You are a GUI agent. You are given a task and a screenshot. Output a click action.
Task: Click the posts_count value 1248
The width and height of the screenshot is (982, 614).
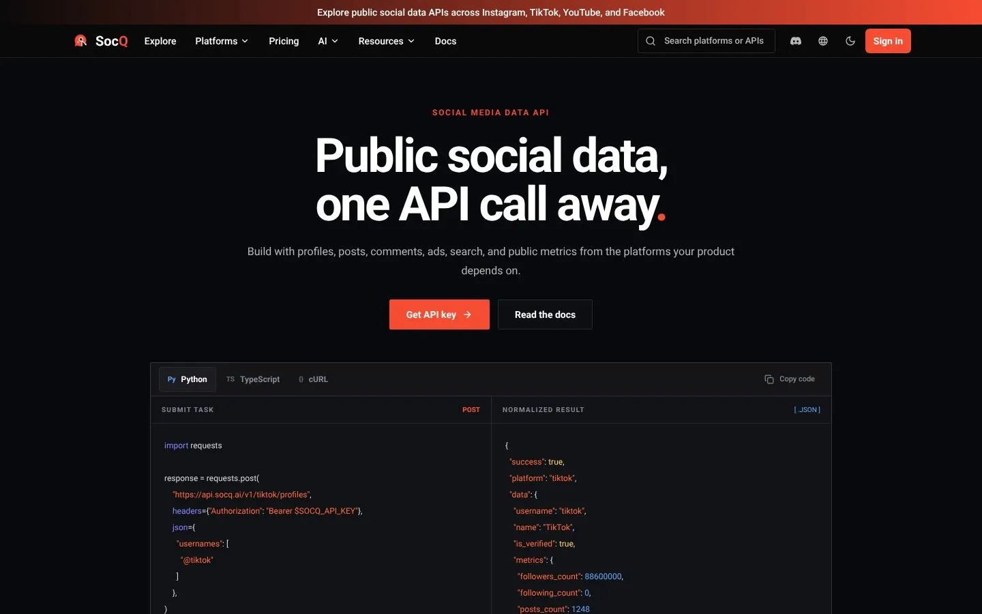tap(581, 609)
